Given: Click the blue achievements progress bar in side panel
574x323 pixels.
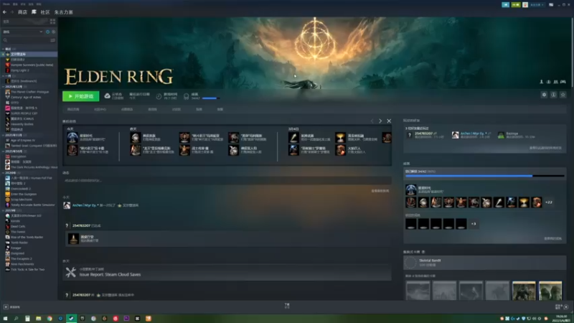Looking at the screenshot, I should [x=485, y=176].
